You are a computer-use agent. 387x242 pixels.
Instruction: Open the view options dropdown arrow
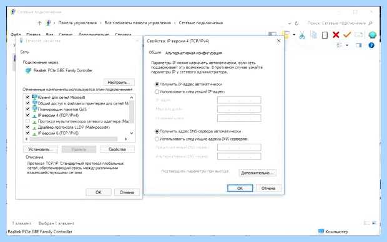(347, 45)
